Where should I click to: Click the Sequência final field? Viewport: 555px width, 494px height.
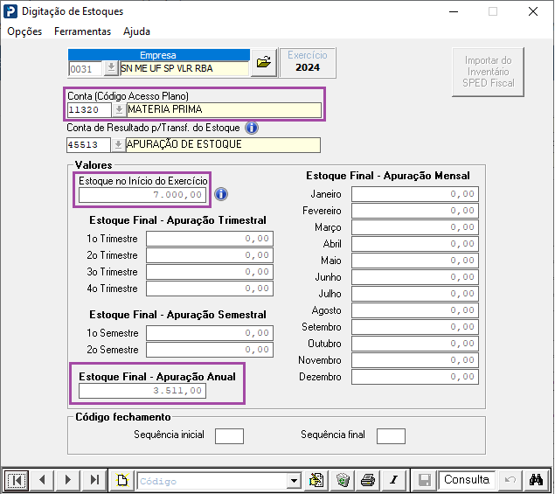click(x=391, y=436)
